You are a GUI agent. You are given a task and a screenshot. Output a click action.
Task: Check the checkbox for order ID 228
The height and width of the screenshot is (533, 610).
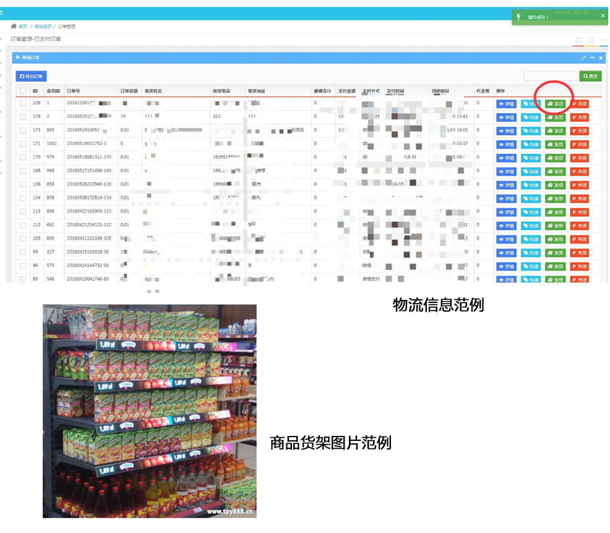[23, 103]
